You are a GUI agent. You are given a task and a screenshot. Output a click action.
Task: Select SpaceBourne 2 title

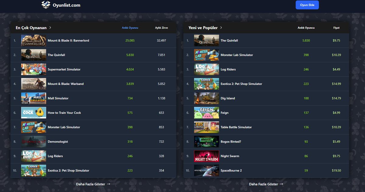click(x=231, y=170)
